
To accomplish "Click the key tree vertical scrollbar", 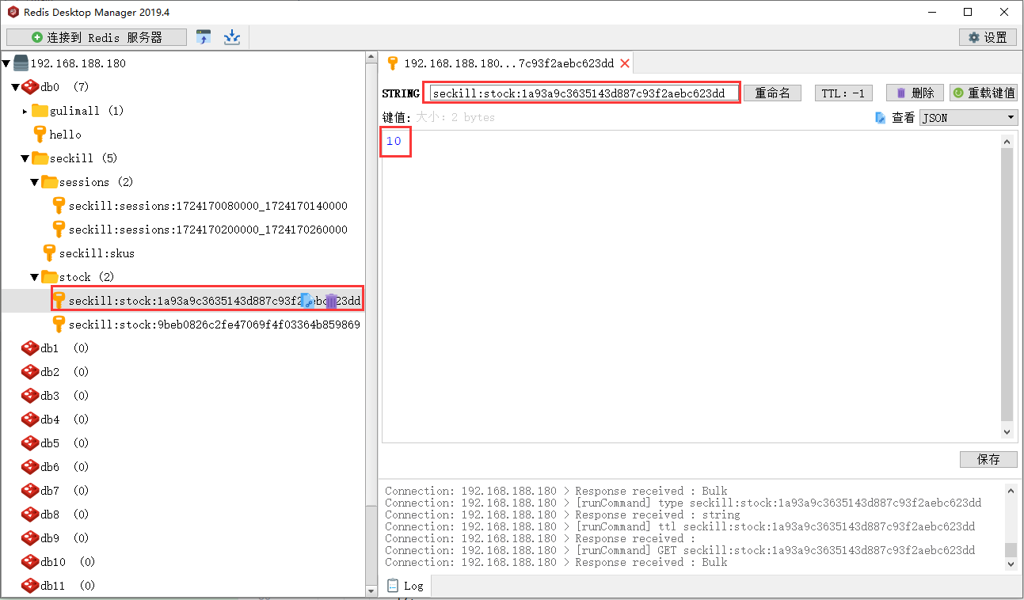I will [x=371, y=325].
